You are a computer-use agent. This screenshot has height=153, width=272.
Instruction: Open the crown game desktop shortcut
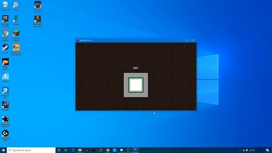pyautogui.click(x=6, y=64)
